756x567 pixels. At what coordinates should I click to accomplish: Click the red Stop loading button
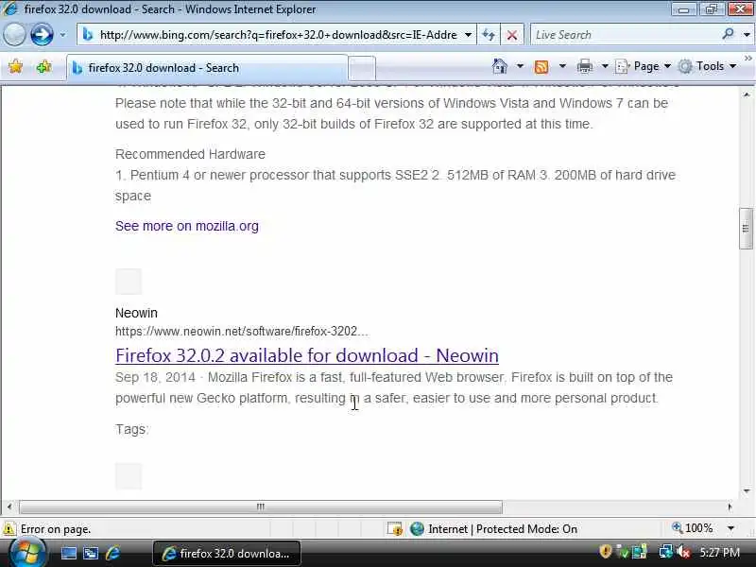click(x=512, y=35)
